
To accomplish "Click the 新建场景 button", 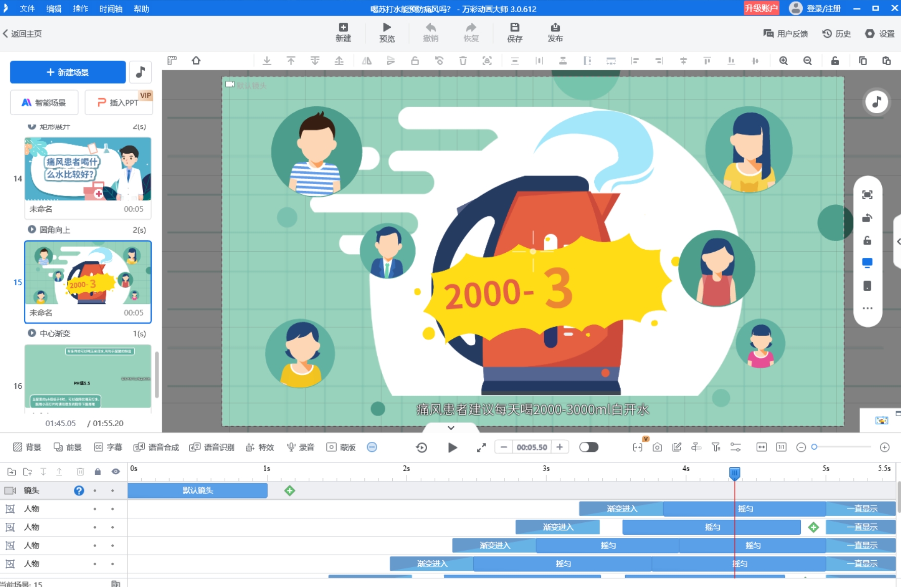I will [x=68, y=72].
